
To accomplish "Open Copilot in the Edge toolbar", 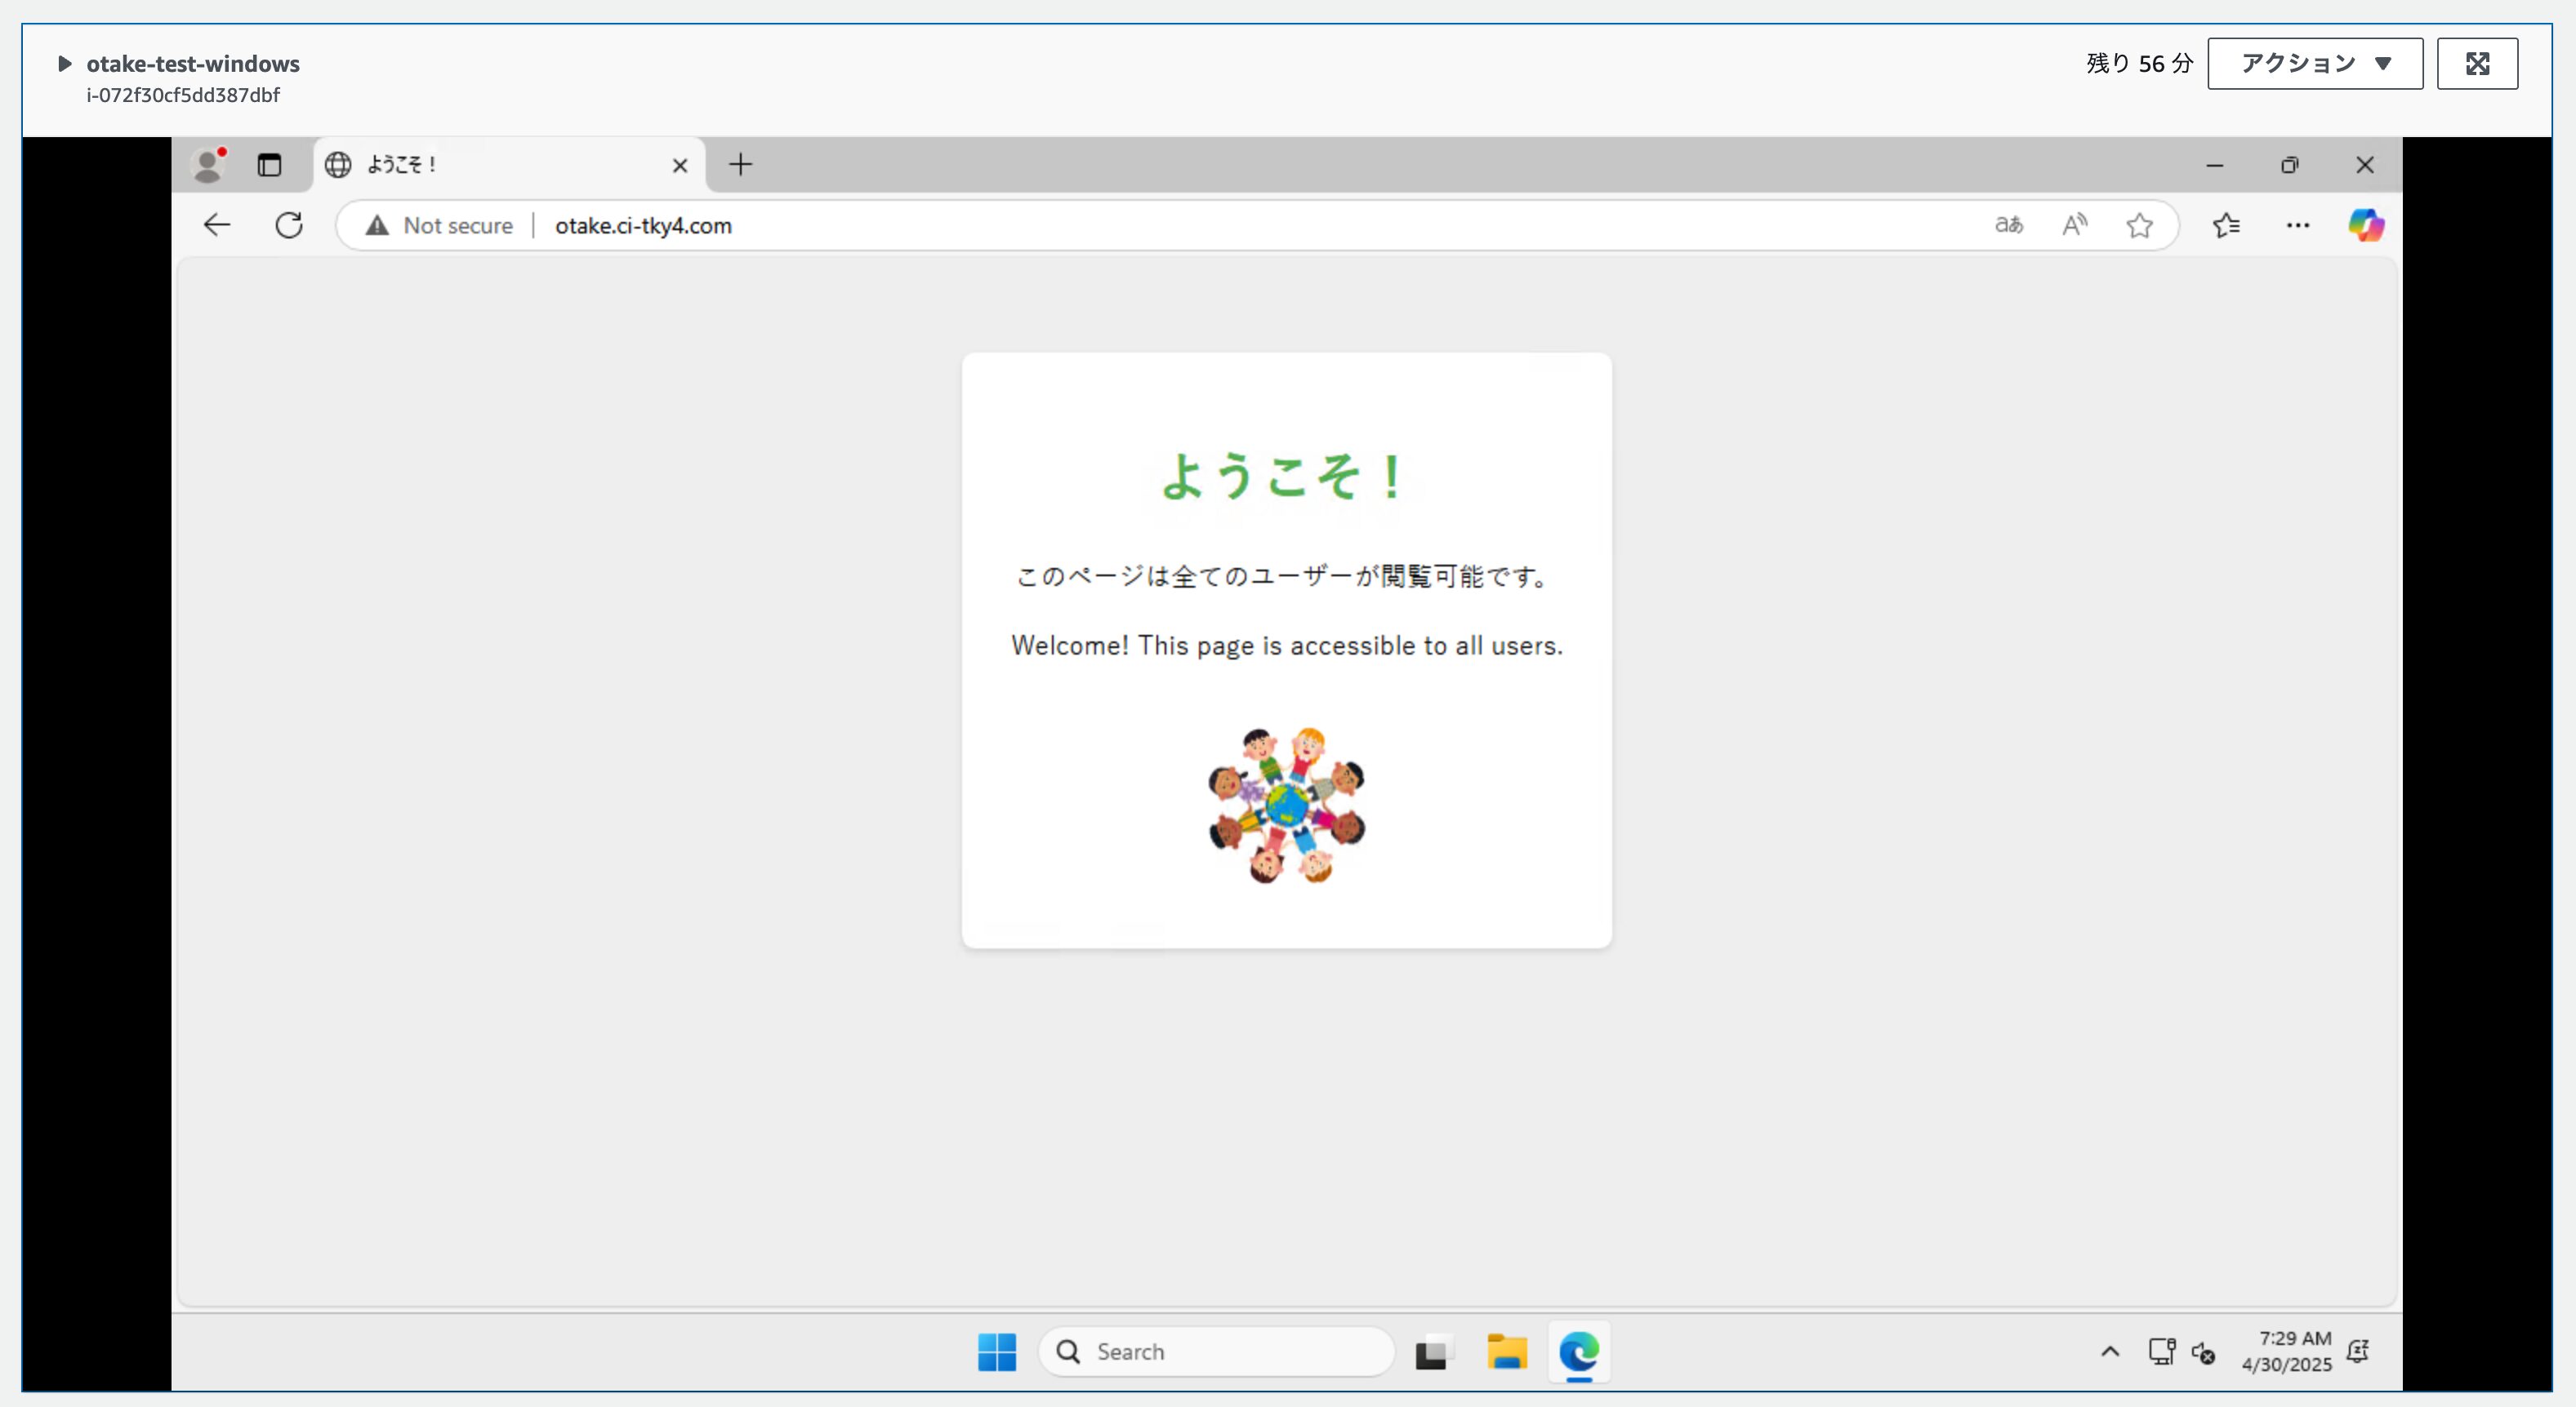I will click(2366, 224).
